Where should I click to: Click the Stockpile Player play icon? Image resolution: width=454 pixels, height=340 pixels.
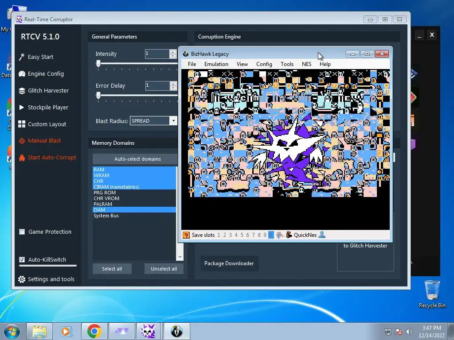[x=21, y=107]
